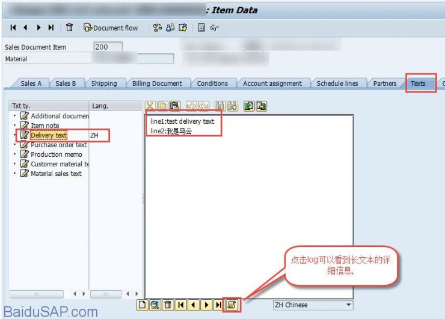Click the create new text icon at bottom
Image resolution: width=445 pixels, height=319 pixels.
pos(143,305)
